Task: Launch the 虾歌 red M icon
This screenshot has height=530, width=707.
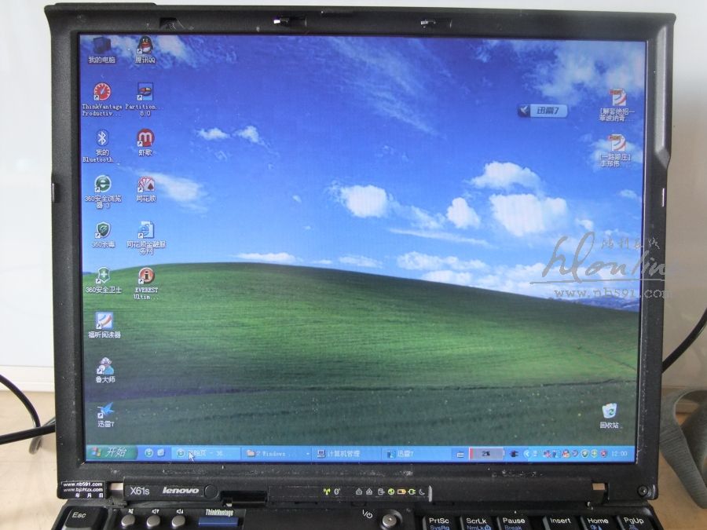Action: coord(145,143)
